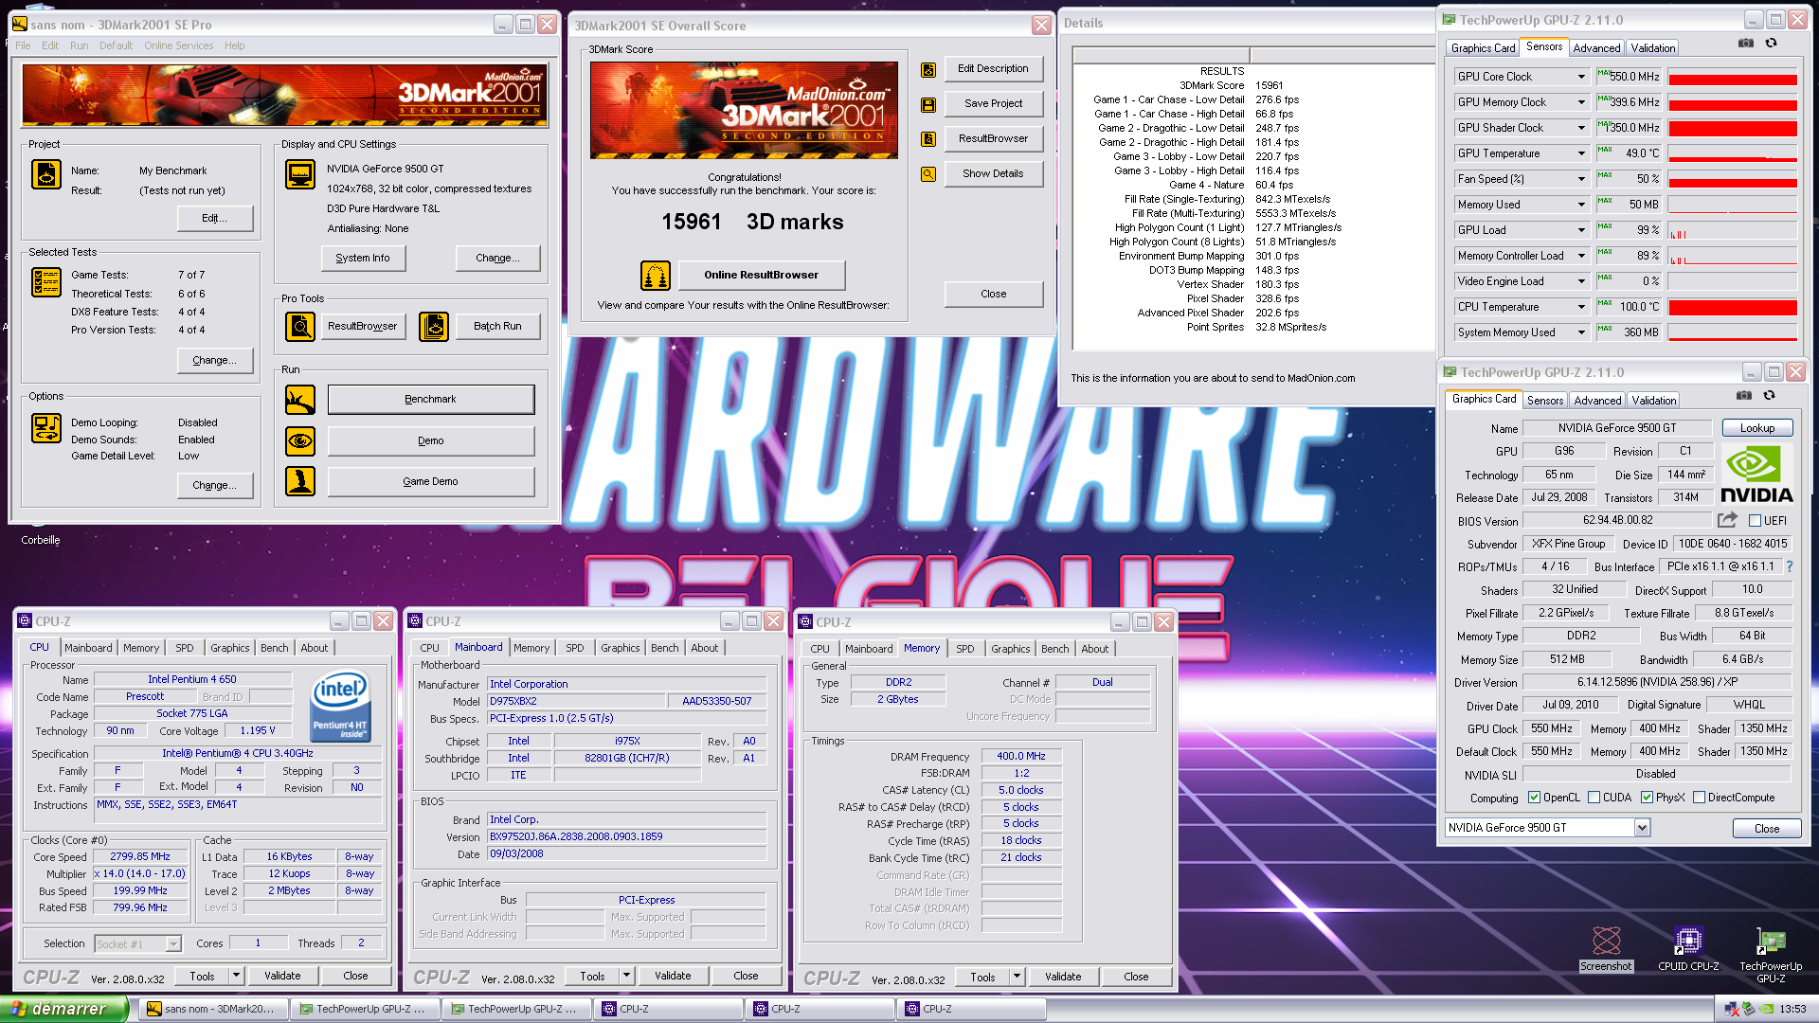Screen dimensions: 1819x1023
Task: Click the Benchmark run icon
Action: pos(300,400)
